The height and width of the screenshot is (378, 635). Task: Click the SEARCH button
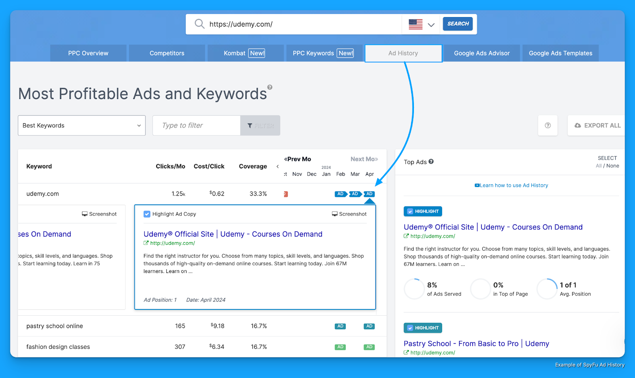point(458,24)
